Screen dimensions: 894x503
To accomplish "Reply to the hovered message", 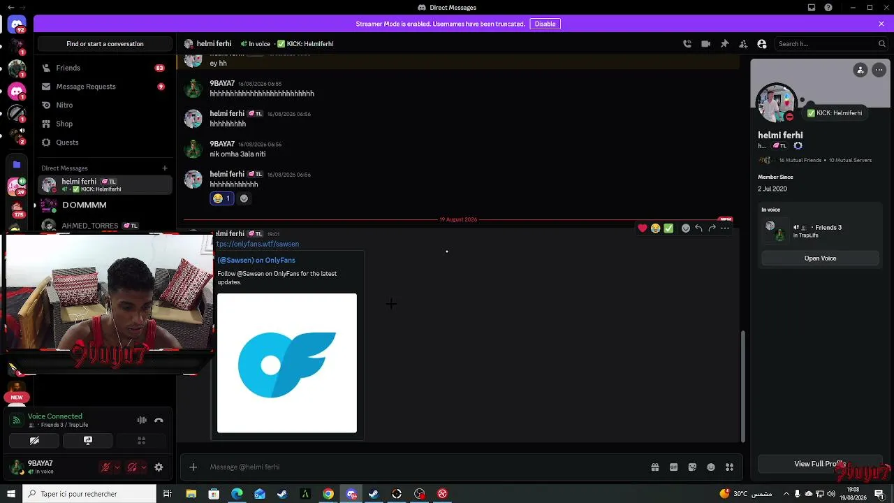I will point(698,228).
